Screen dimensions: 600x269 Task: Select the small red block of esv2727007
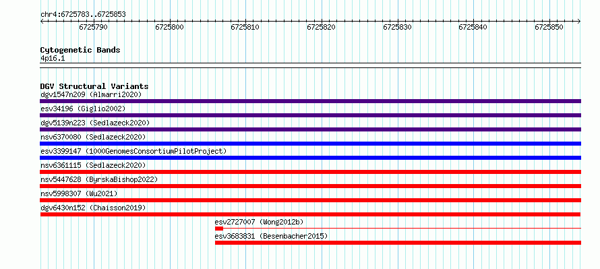[x=219, y=229]
